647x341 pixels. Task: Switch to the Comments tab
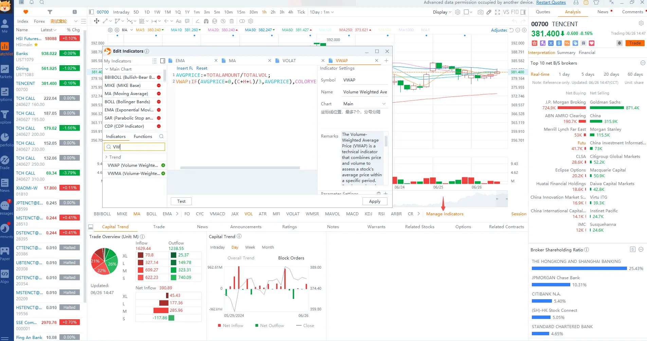(632, 12)
